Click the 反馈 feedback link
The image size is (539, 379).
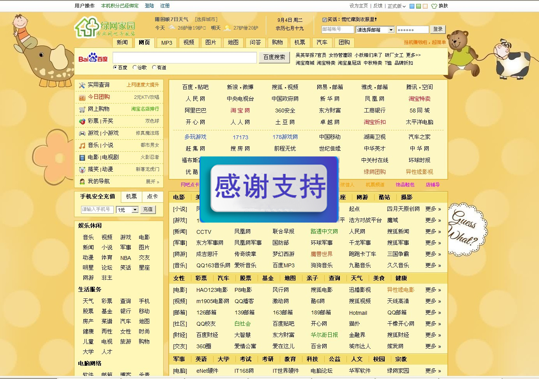378,6
